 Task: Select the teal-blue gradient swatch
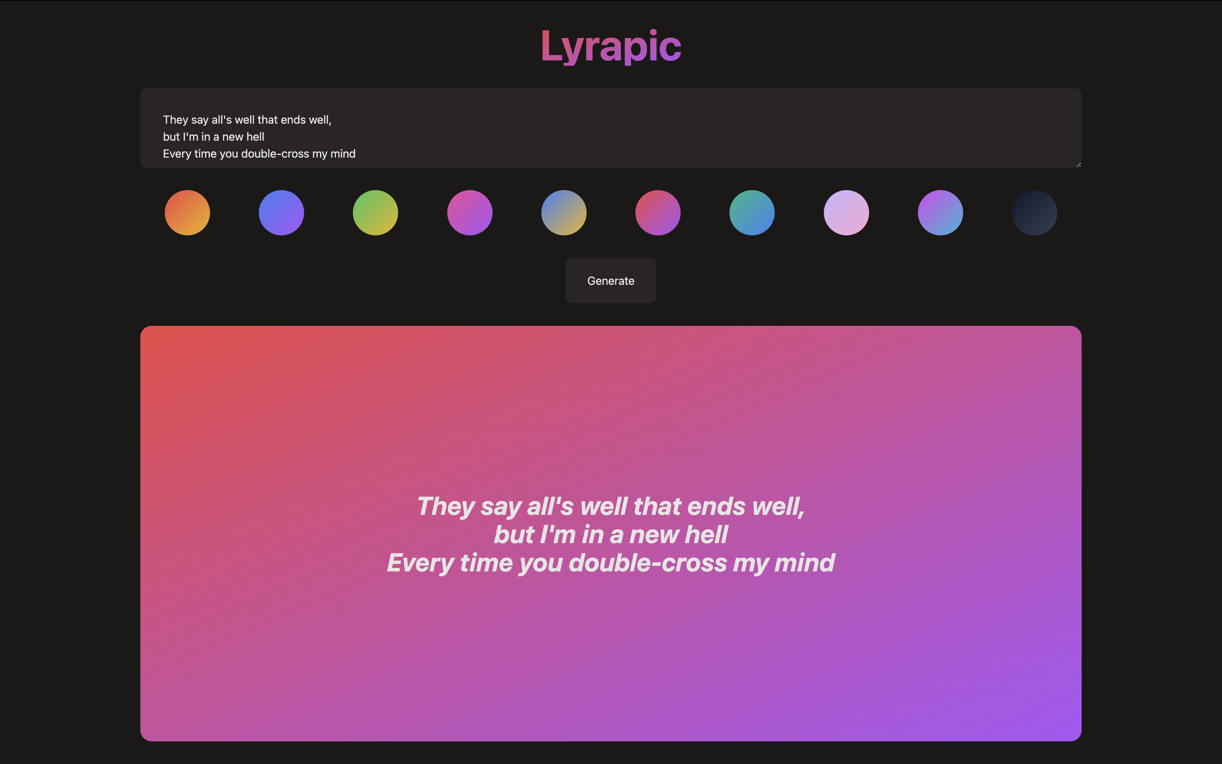[751, 213]
